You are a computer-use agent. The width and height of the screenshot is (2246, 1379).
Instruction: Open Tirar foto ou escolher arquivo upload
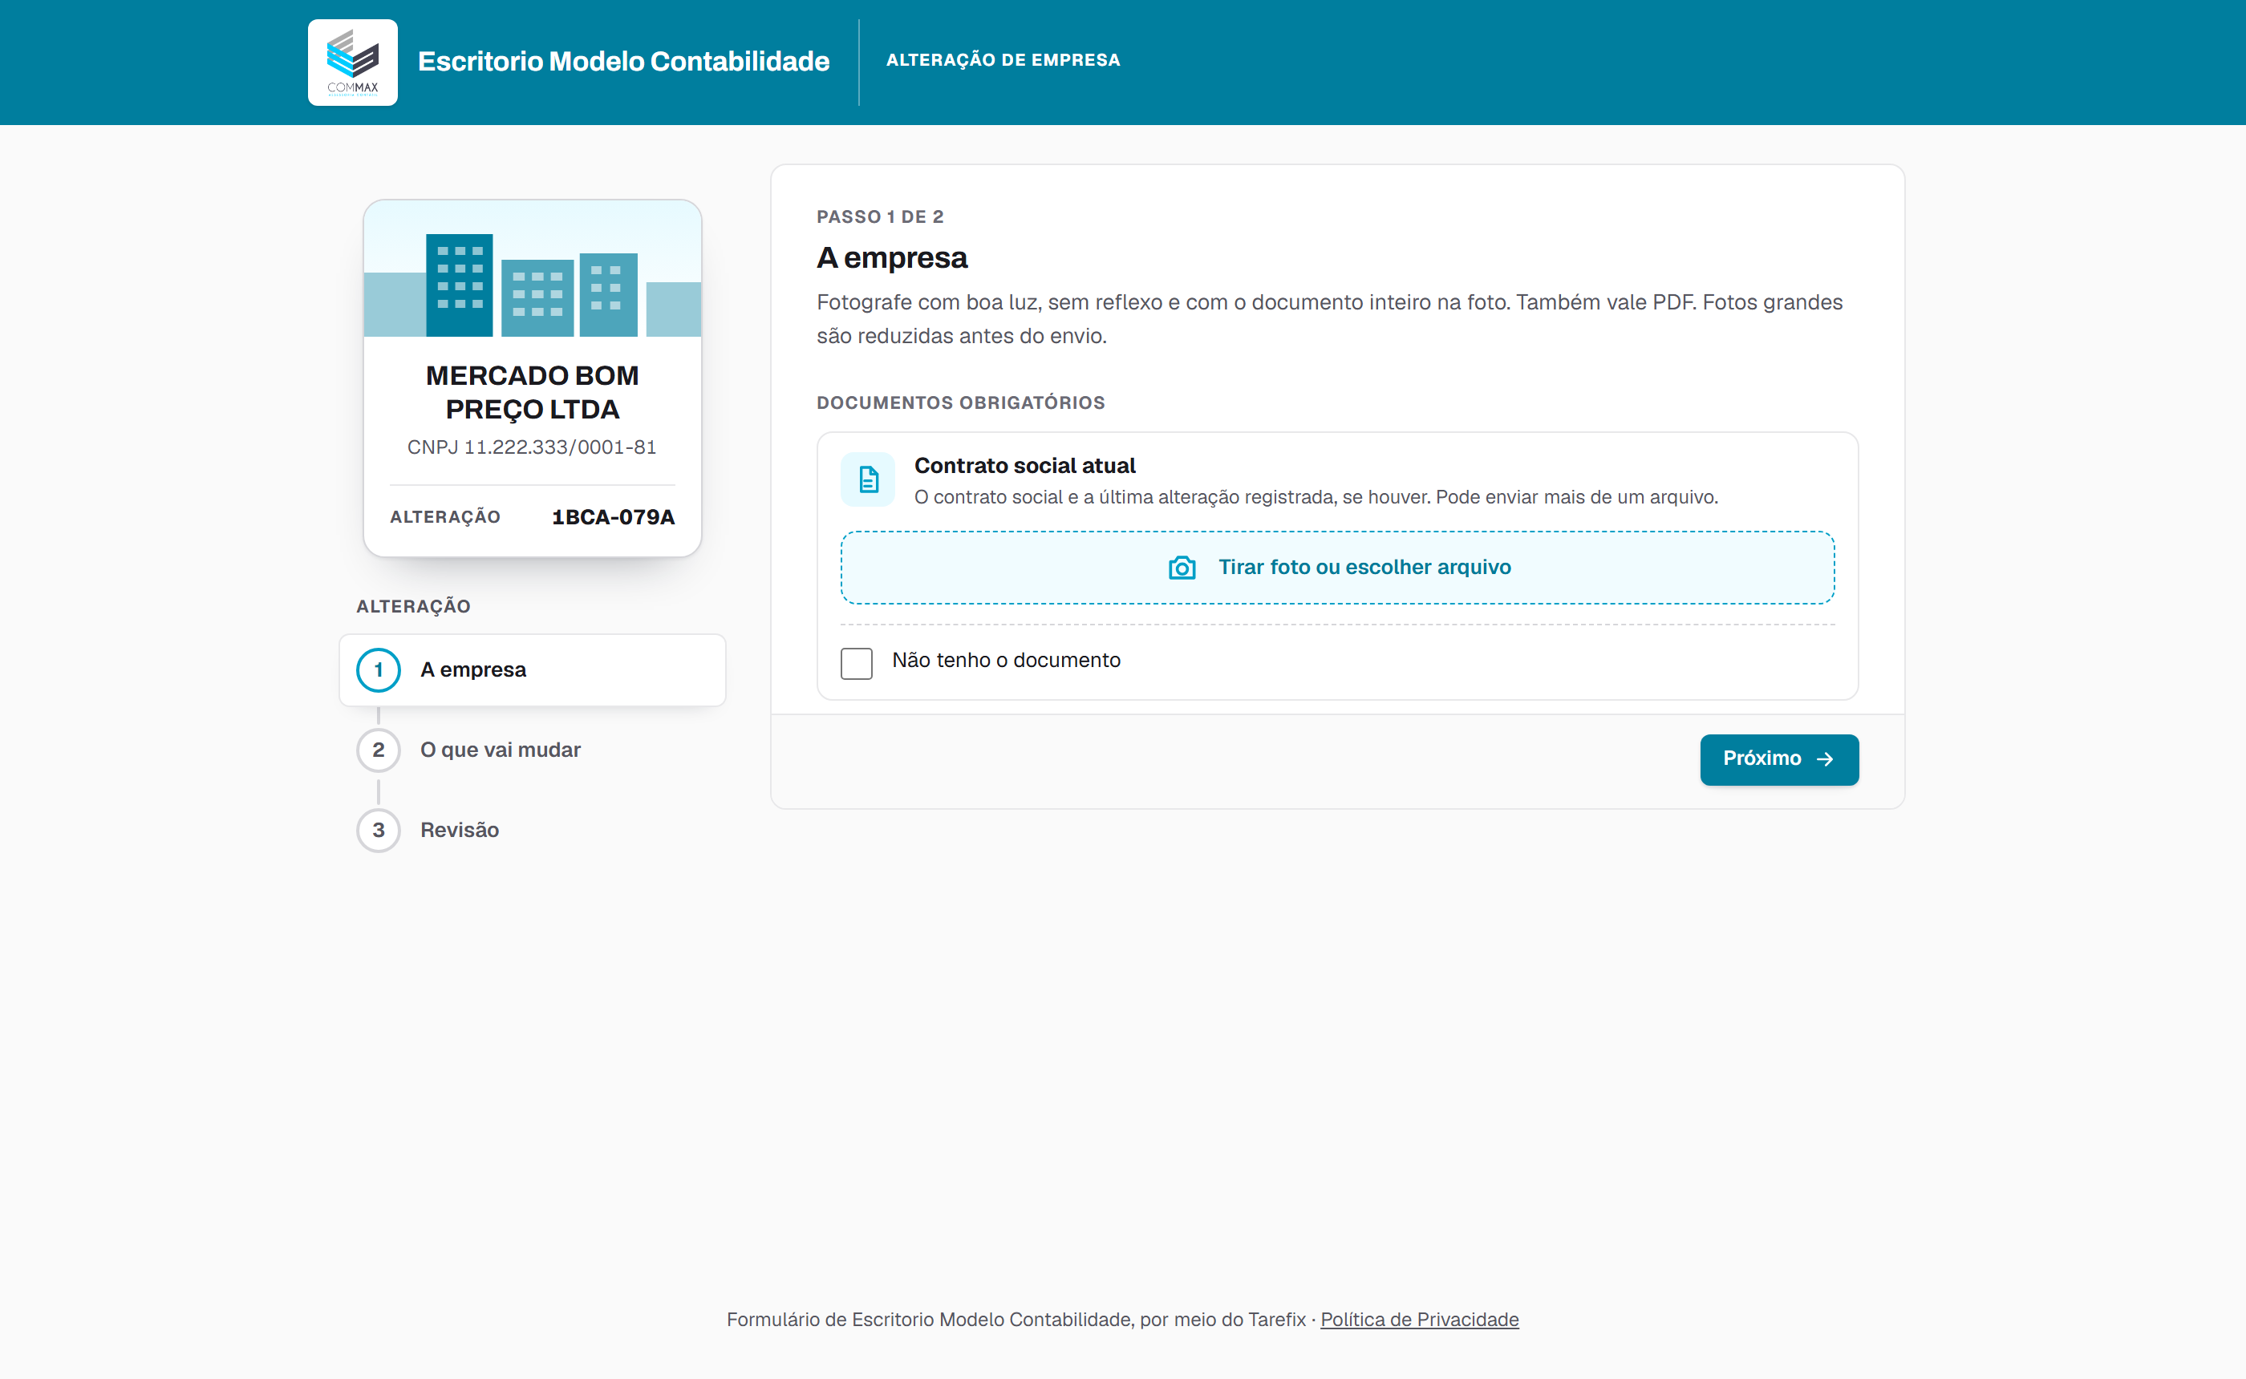click(1336, 568)
